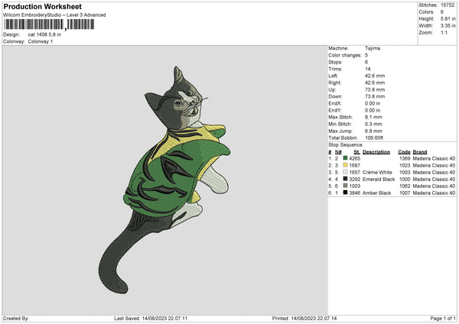Select Max Stitch value 8.1 mm
This screenshot has width=459, height=324.
coord(373,117)
